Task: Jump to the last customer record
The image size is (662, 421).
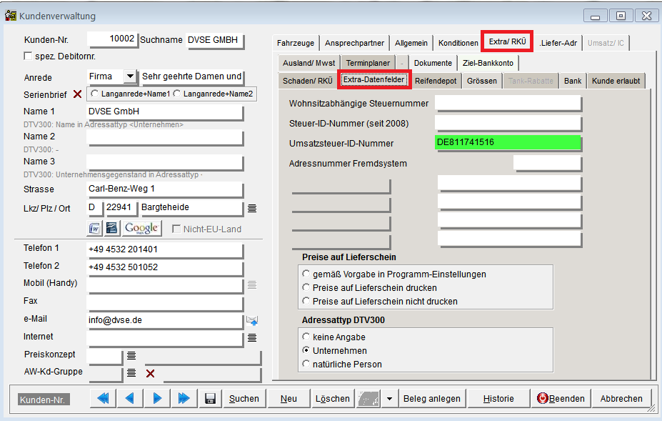Action: click(x=184, y=399)
